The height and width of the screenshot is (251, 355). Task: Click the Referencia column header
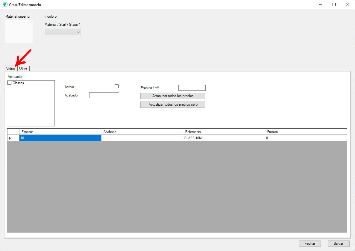224,131
